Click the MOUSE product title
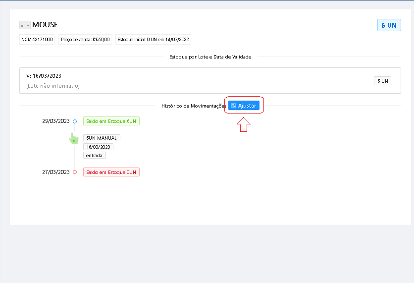Image resolution: width=414 pixels, height=283 pixels. (x=45, y=25)
